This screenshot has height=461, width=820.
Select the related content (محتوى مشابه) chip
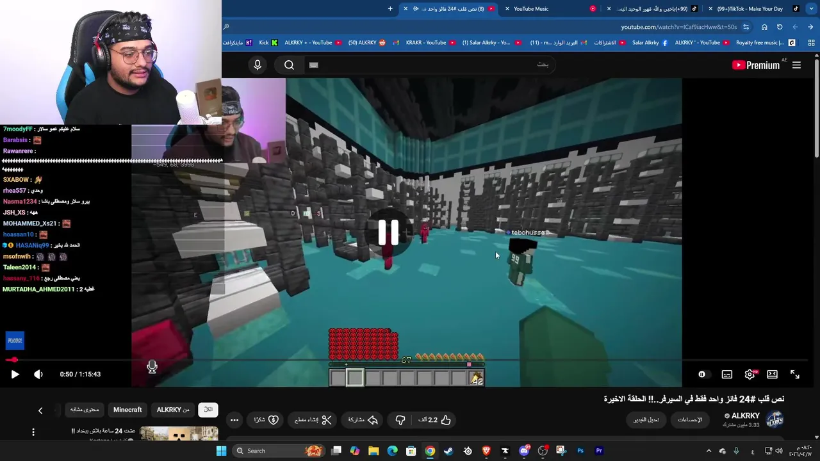[85, 410]
